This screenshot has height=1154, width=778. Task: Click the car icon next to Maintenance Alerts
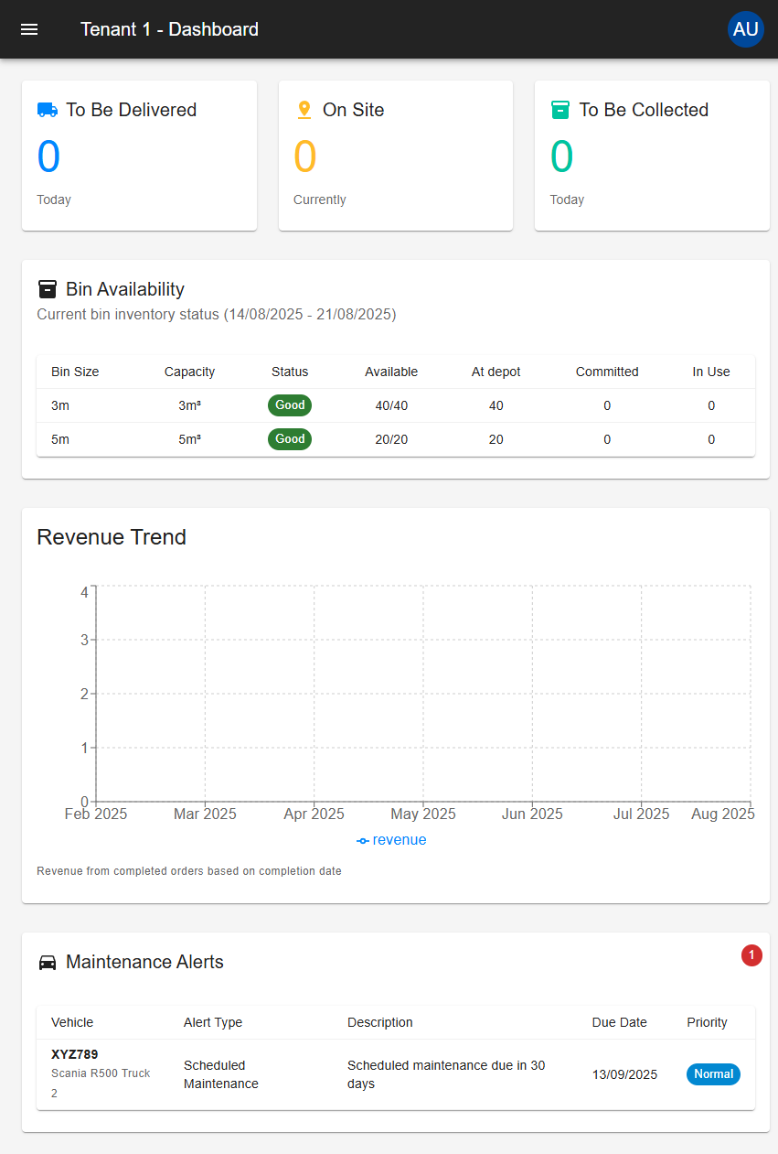tap(47, 962)
